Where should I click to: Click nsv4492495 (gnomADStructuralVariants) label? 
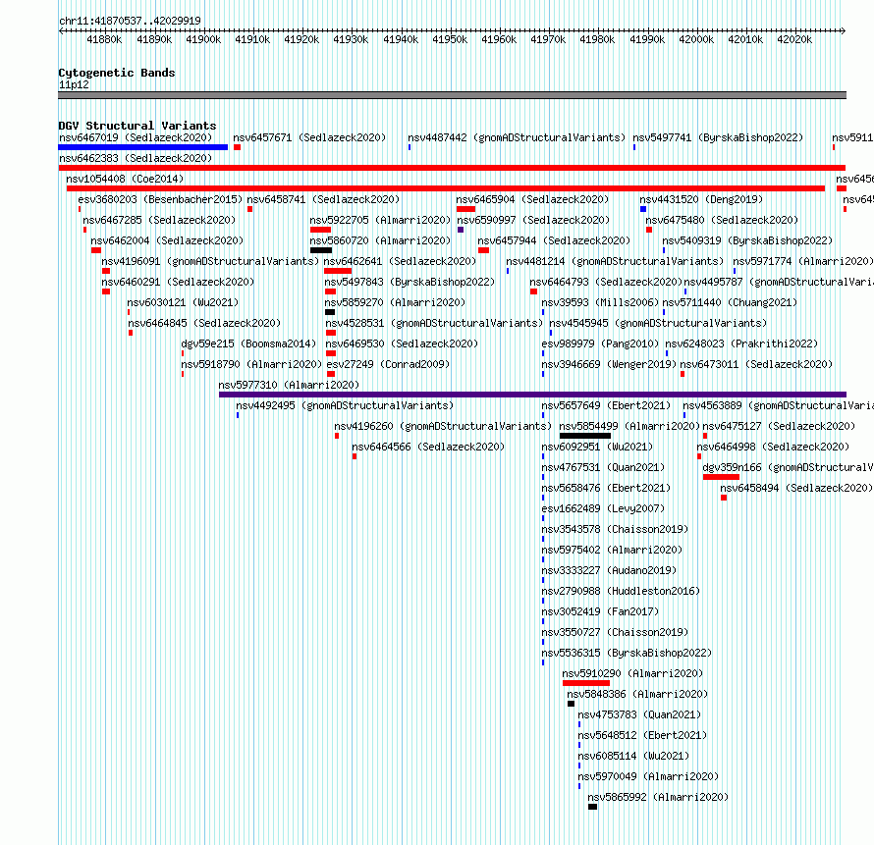click(x=345, y=405)
